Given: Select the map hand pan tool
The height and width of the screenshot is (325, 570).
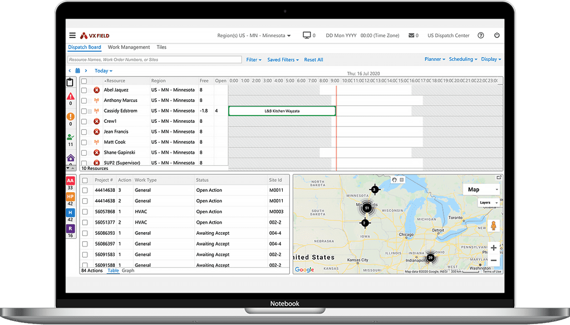Looking at the screenshot, I should pos(394,180).
